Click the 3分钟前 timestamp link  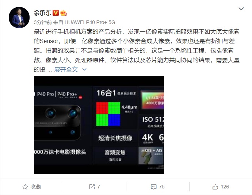point(43,22)
